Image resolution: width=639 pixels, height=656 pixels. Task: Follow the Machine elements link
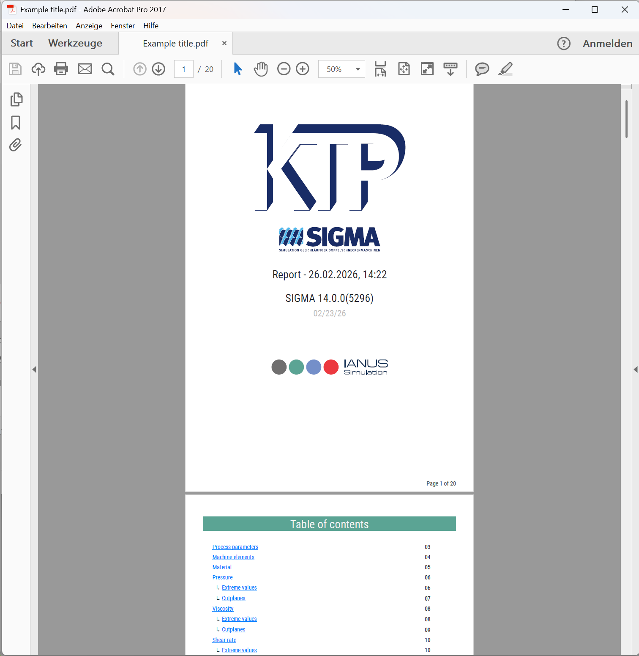233,557
